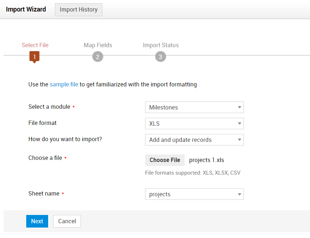Open the sample file link
The height and width of the screenshot is (238, 310).
[x=64, y=85]
